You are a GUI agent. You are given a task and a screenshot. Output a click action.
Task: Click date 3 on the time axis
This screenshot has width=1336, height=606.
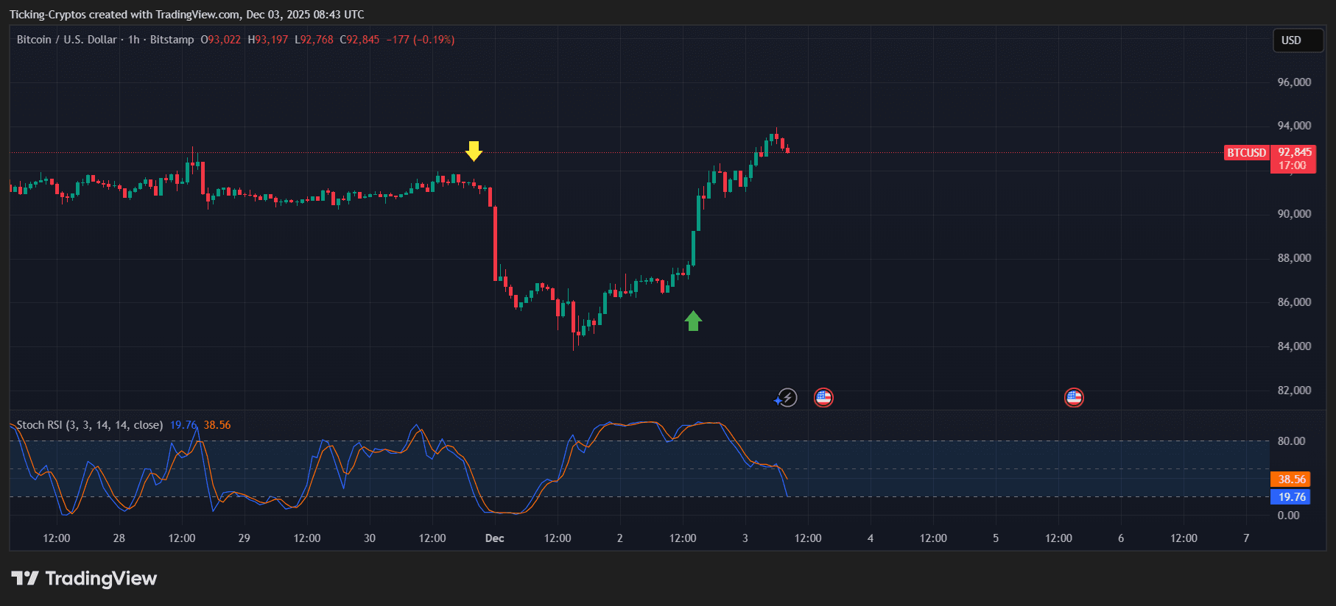(x=745, y=538)
